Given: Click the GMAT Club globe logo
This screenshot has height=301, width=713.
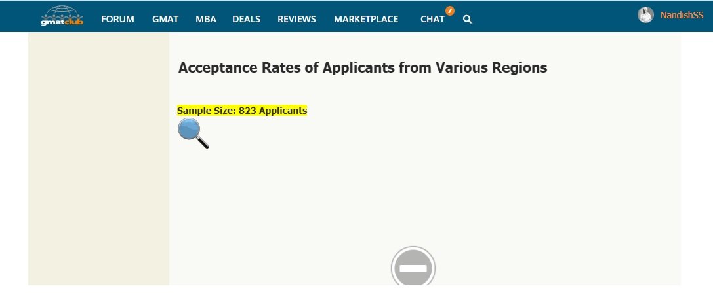Looking at the screenshot, I should point(62,12).
